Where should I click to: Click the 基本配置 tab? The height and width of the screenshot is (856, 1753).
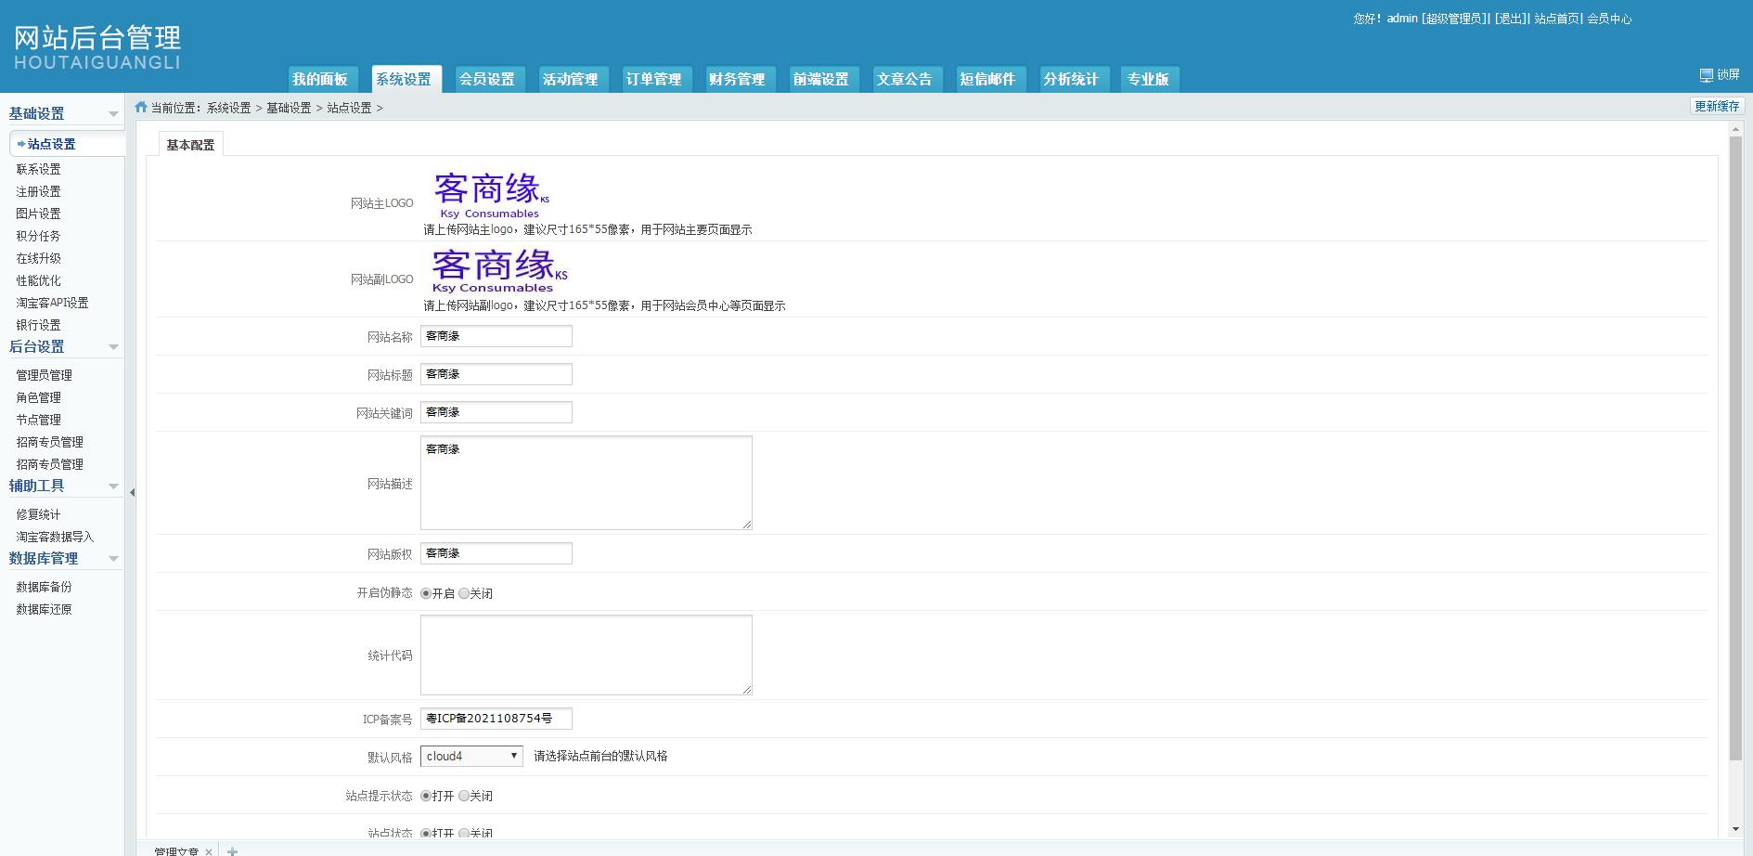pos(189,144)
